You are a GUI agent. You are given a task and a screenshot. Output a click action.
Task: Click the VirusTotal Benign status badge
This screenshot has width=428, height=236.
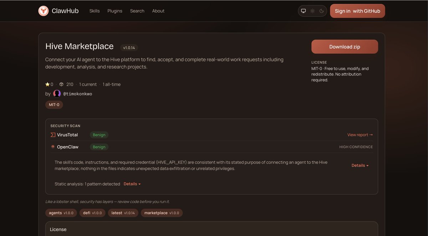(x=99, y=135)
